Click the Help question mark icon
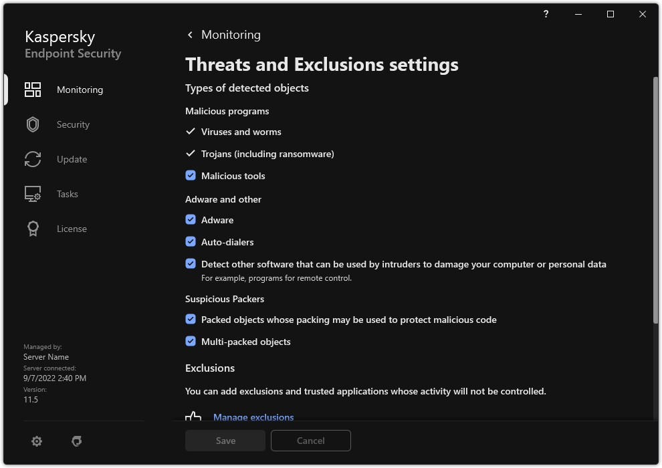 pos(546,14)
